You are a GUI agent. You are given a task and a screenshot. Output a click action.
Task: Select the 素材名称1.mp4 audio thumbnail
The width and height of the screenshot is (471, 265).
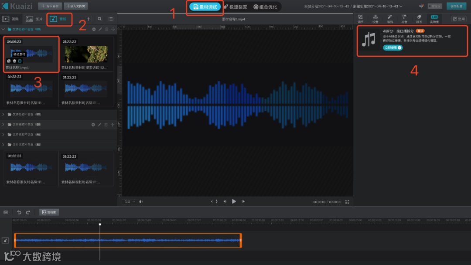click(x=31, y=54)
